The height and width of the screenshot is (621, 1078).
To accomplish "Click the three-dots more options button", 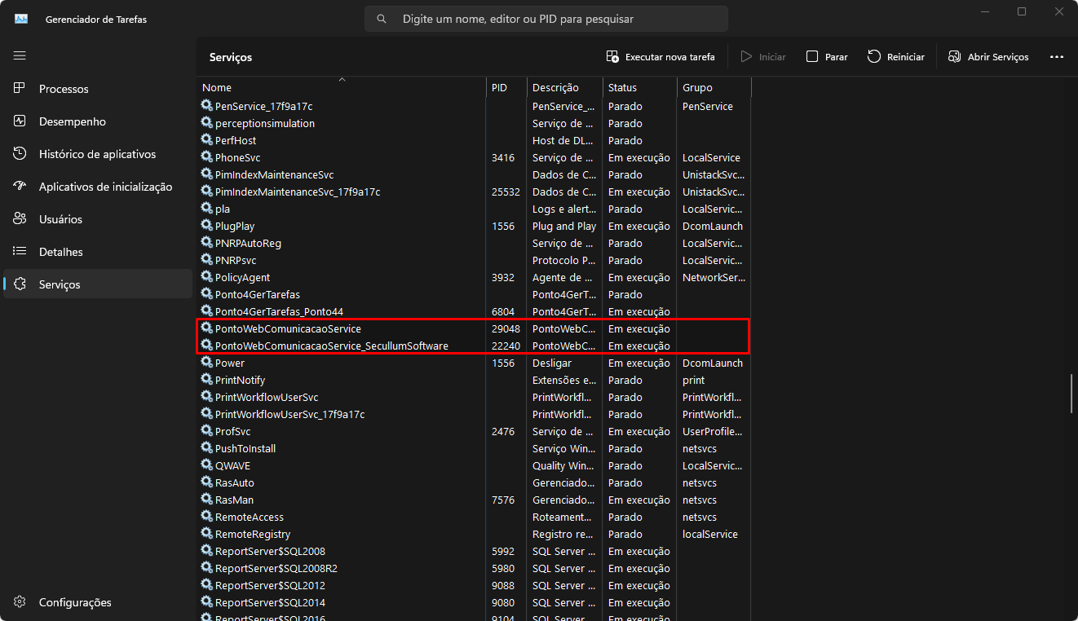I will 1057,57.
